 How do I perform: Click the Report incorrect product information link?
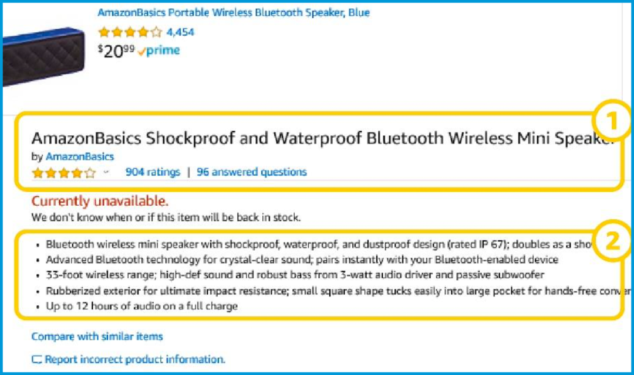(x=134, y=359)
